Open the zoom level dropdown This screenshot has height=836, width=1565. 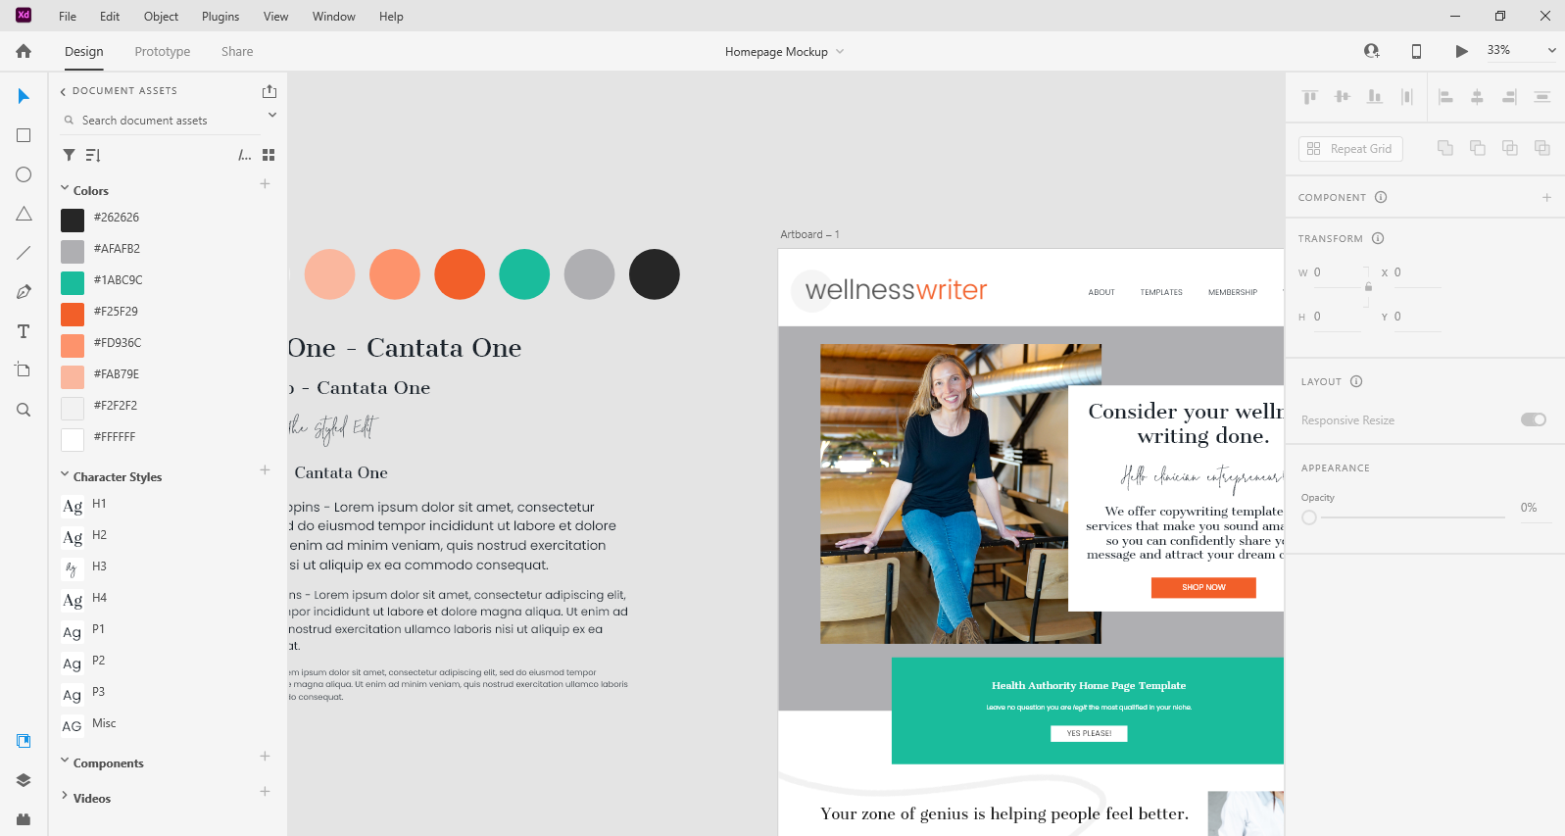coord(1551,50)
